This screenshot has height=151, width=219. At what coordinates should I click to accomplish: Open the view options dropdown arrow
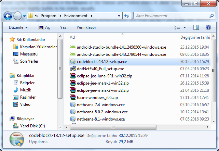(x=184, y=27)
